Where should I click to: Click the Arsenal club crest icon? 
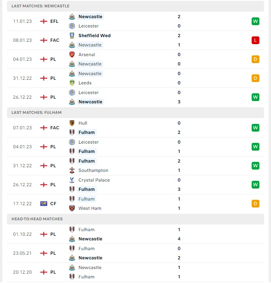72,55
